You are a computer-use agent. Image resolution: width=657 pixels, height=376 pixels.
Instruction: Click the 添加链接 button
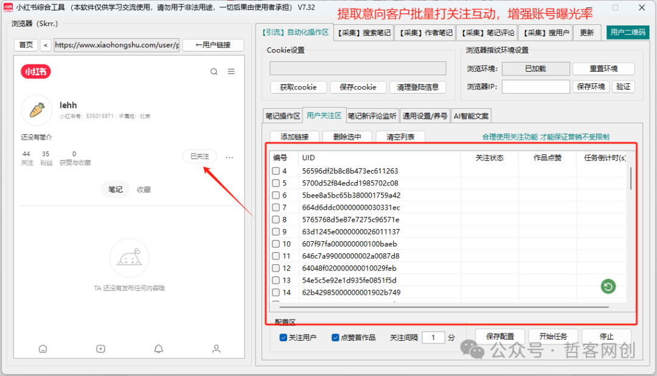(294, 137)
